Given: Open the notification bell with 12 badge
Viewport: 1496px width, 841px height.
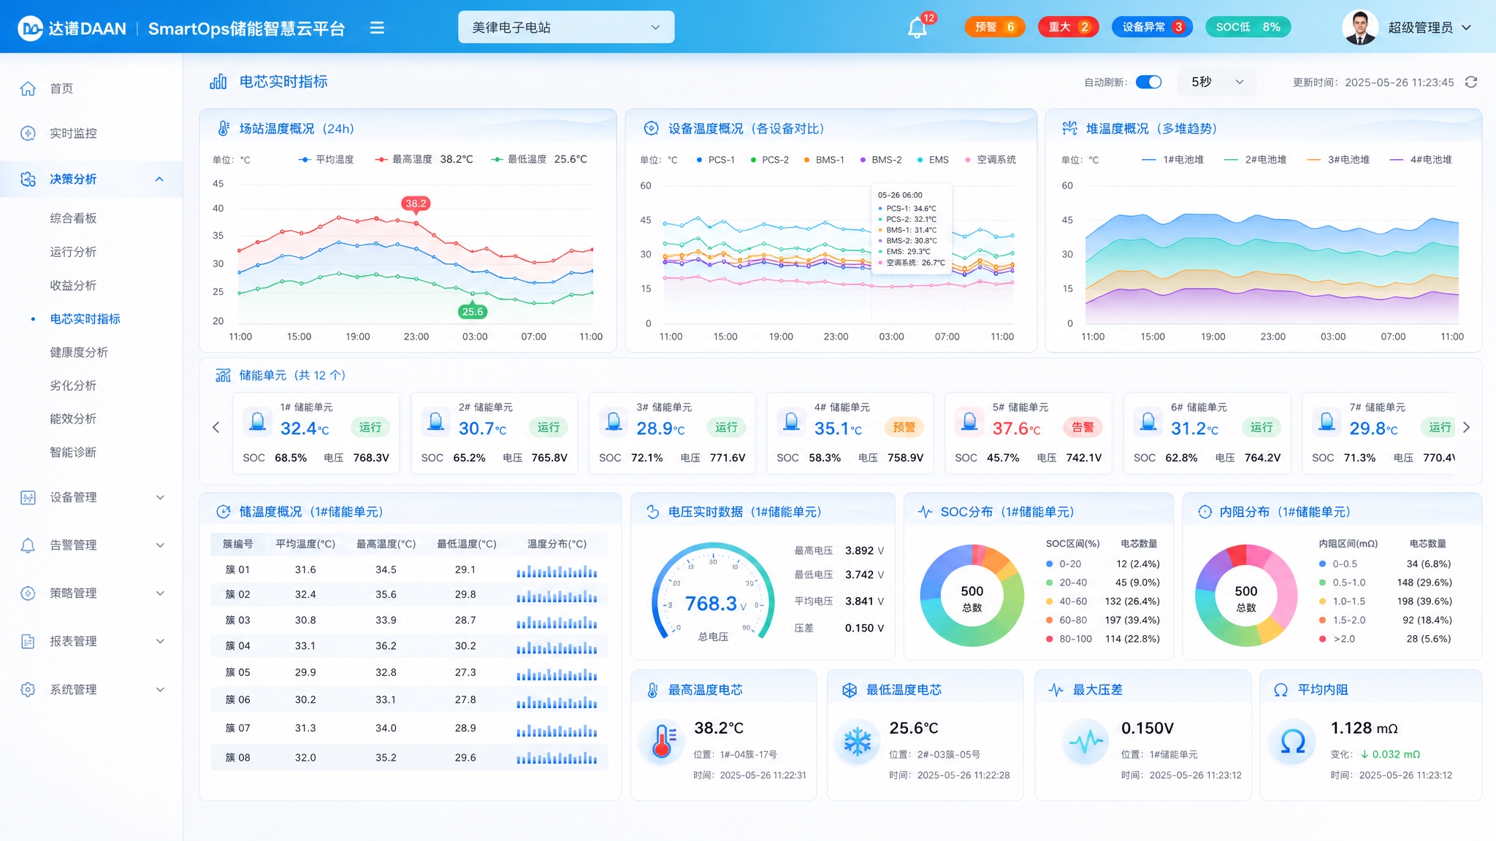Looking at the screenshot, I should pos(917,28).
